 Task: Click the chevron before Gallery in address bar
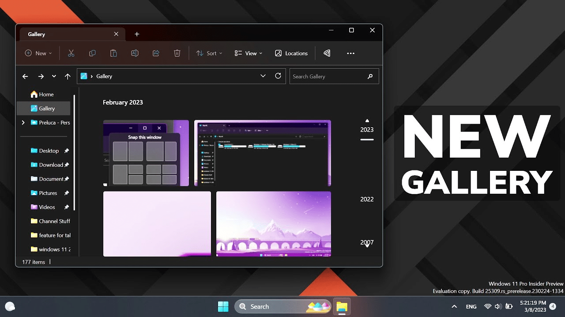click(92, 76)
